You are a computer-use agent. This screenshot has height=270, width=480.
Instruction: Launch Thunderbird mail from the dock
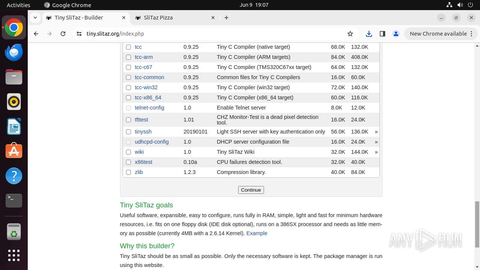click(x=14, y=52)
